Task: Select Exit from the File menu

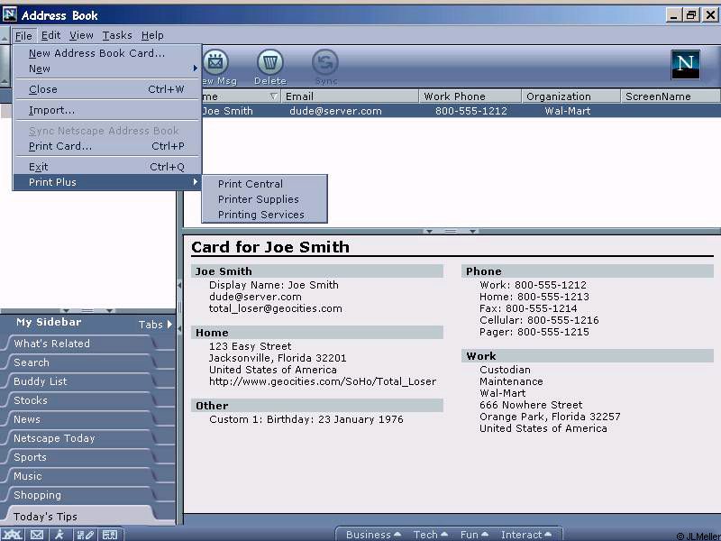Action: point(107,167)
